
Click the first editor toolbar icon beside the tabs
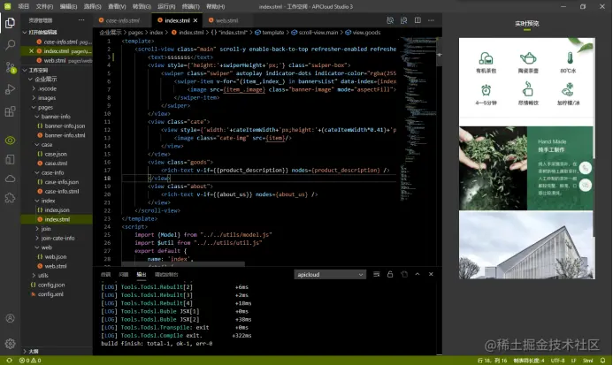390,20
